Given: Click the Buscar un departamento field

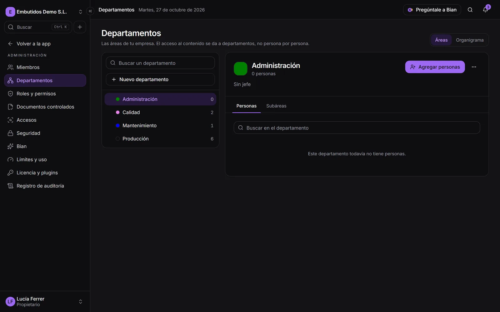Looking at the screenshot, I should (160, 63).
